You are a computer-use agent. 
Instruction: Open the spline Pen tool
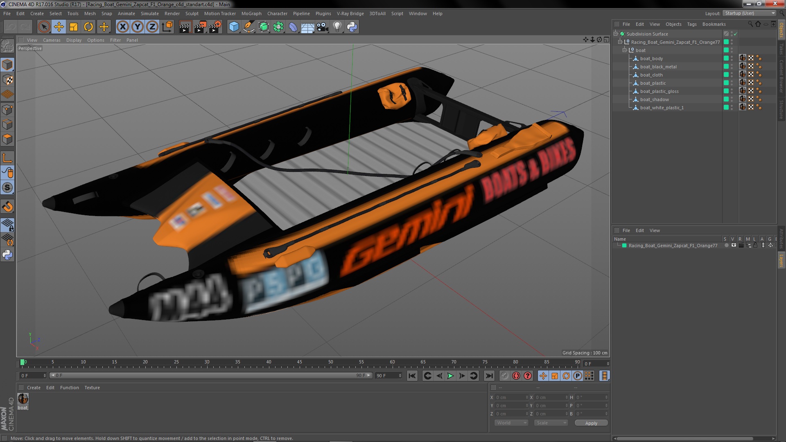point(248,27)
